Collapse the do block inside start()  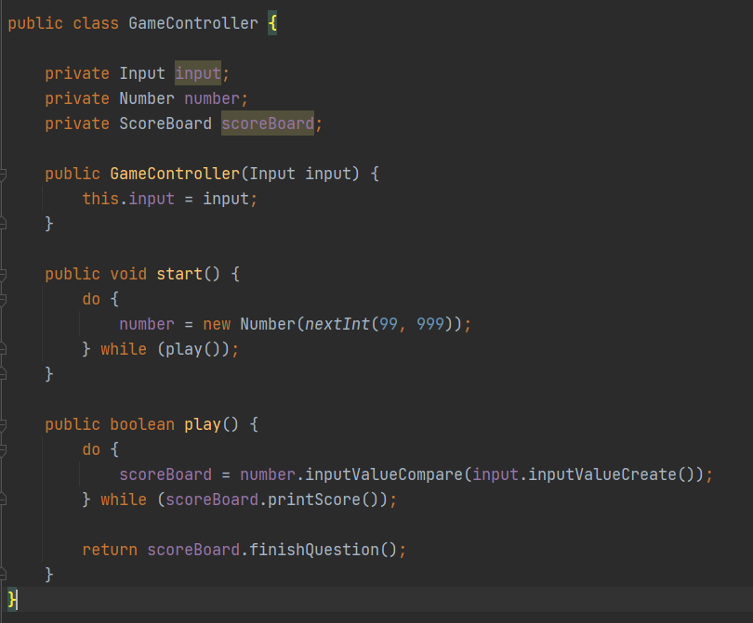pyautogui.click(x=3, y=299)
